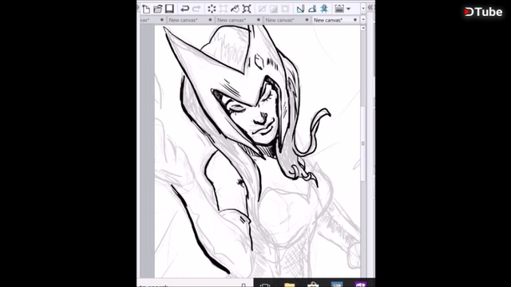511x287 pixels.
Task: Close the active New canvas tab via its dot
Action: point(355,20)
